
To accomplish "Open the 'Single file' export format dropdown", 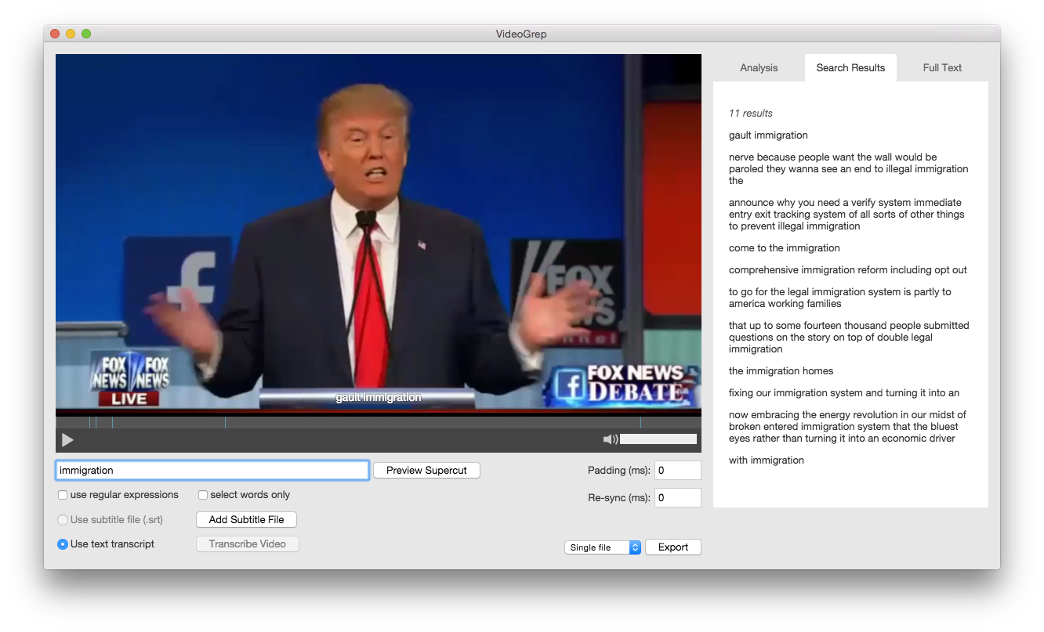I will [603, 547].
